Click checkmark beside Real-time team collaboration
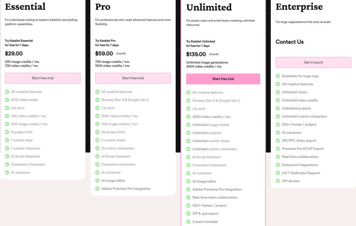The image size is (356, 226). coord(188,198)
